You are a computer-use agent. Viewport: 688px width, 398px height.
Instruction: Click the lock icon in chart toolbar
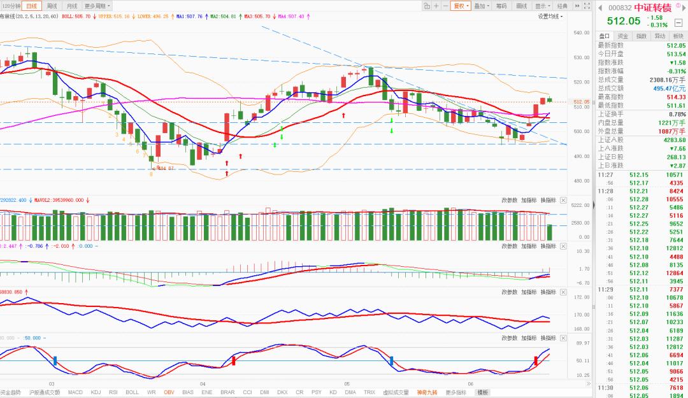(x=427, y=6)
